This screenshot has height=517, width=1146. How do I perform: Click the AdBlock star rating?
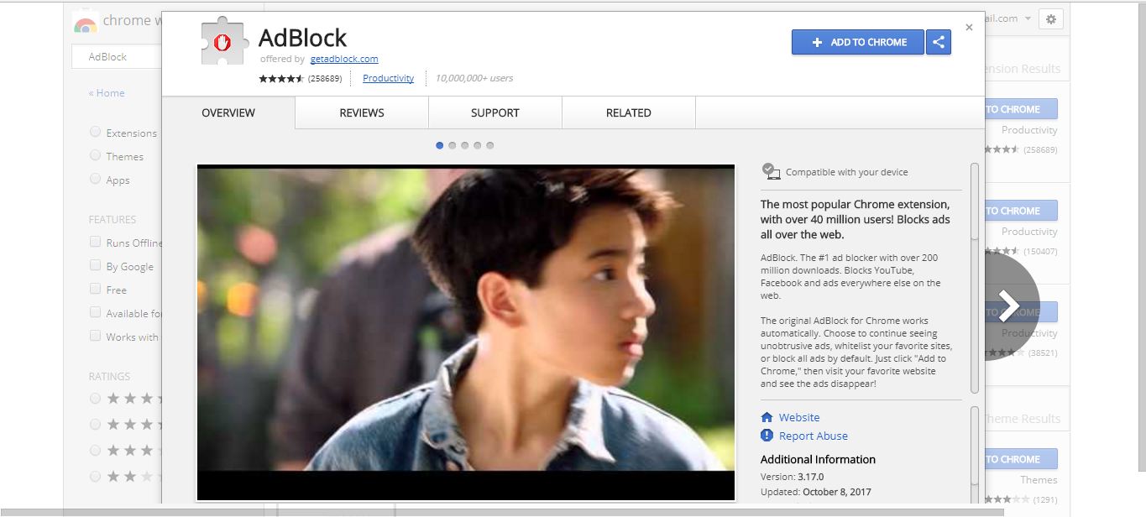(x=282, y=78)
